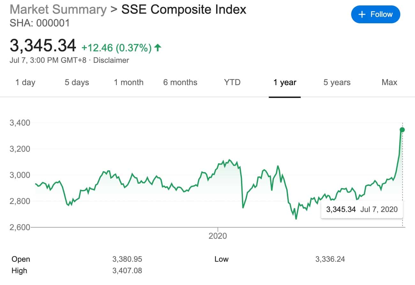Open the Market Summary link
The height and width of the screenshot is (285, 415).
[x=58, y=10]
